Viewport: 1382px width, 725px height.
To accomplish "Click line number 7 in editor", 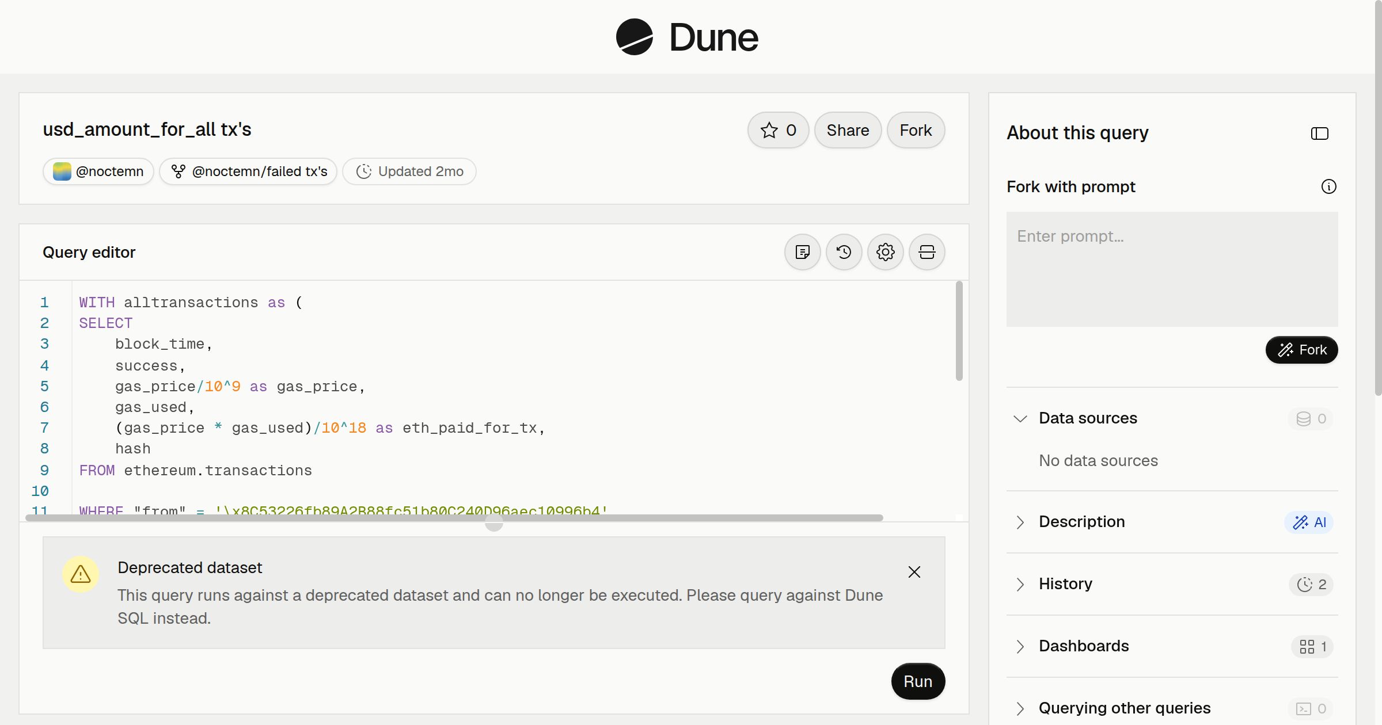I will click(x=44, y=428).
